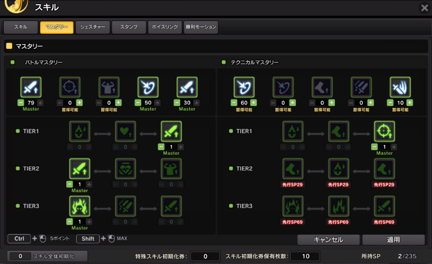Choose the TIER1 target crosshair icon in Technical Mastery

[384, 131]
